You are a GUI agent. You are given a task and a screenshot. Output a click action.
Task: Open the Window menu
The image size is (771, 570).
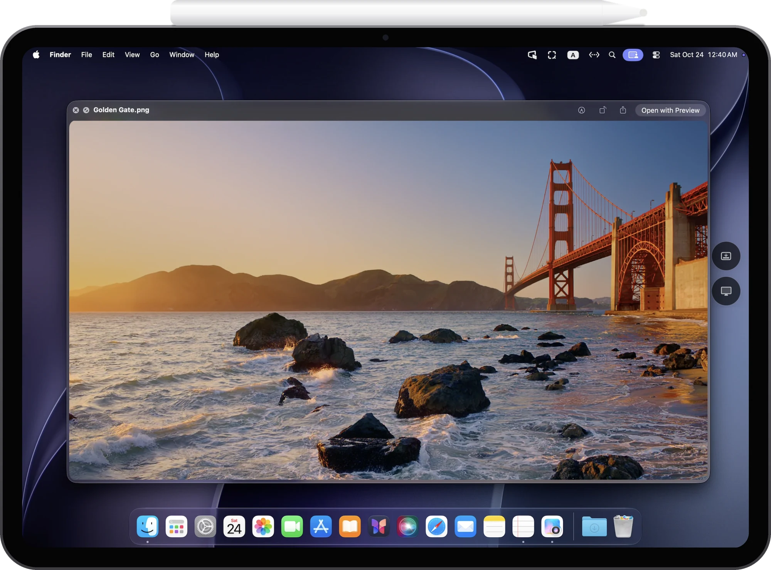point(182,55)
